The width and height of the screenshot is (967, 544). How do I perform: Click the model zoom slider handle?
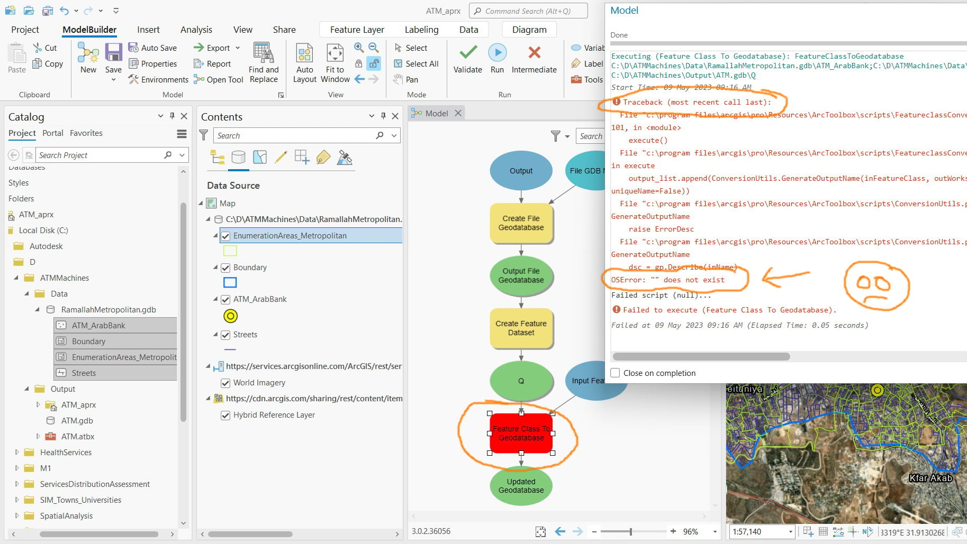(x=630, y=531)
